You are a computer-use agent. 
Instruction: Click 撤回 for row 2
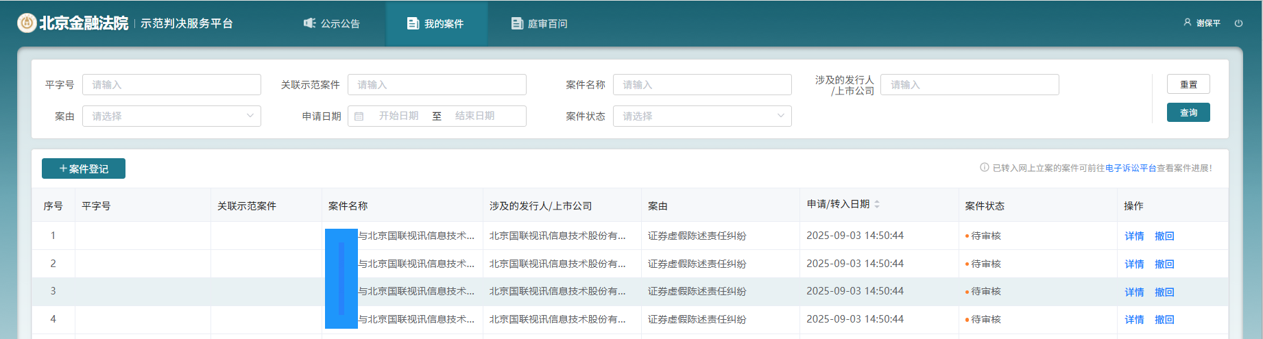click(x=1164, y=264)
